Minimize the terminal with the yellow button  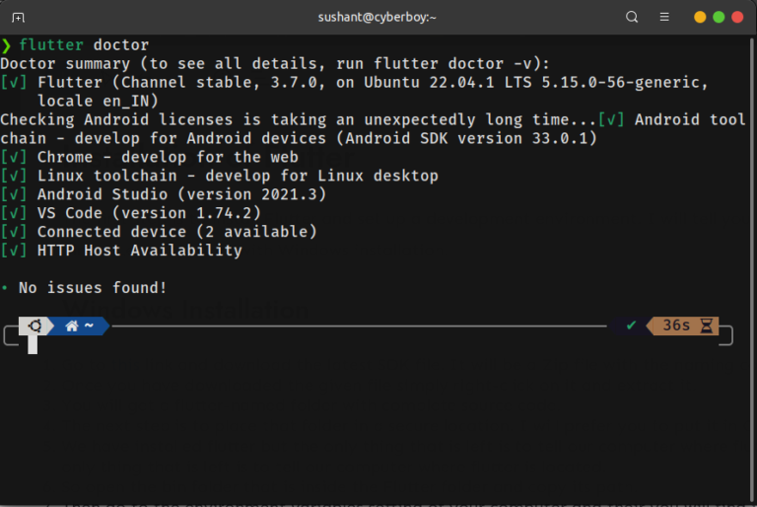click(700, 18)
